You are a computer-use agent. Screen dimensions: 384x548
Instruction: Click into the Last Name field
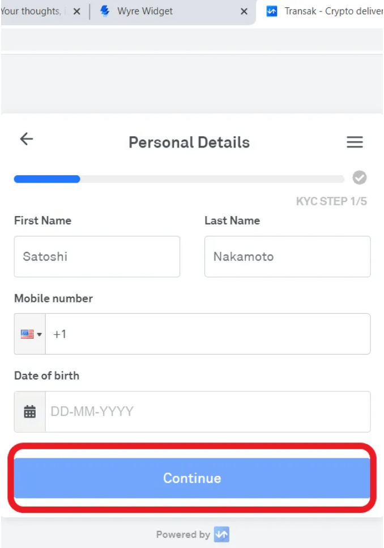click(287, 257)
